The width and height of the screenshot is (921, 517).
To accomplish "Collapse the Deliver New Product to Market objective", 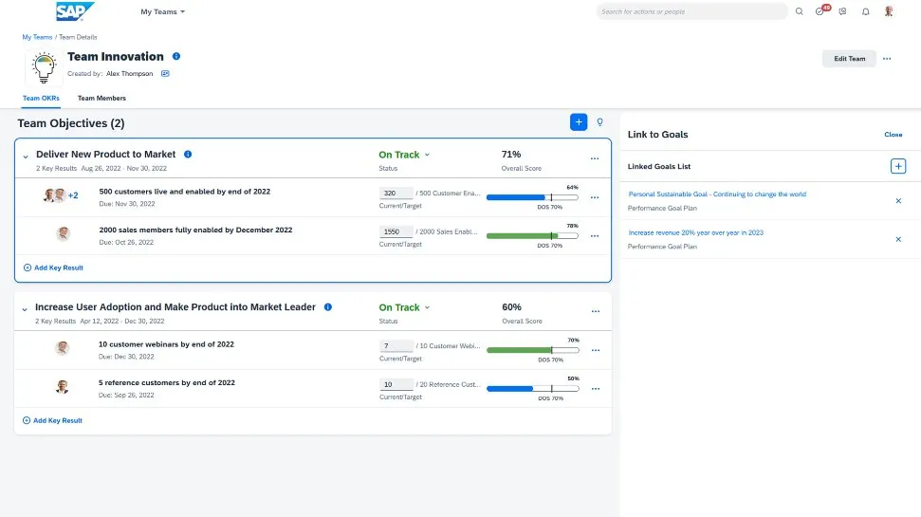I will coord(26,155).
